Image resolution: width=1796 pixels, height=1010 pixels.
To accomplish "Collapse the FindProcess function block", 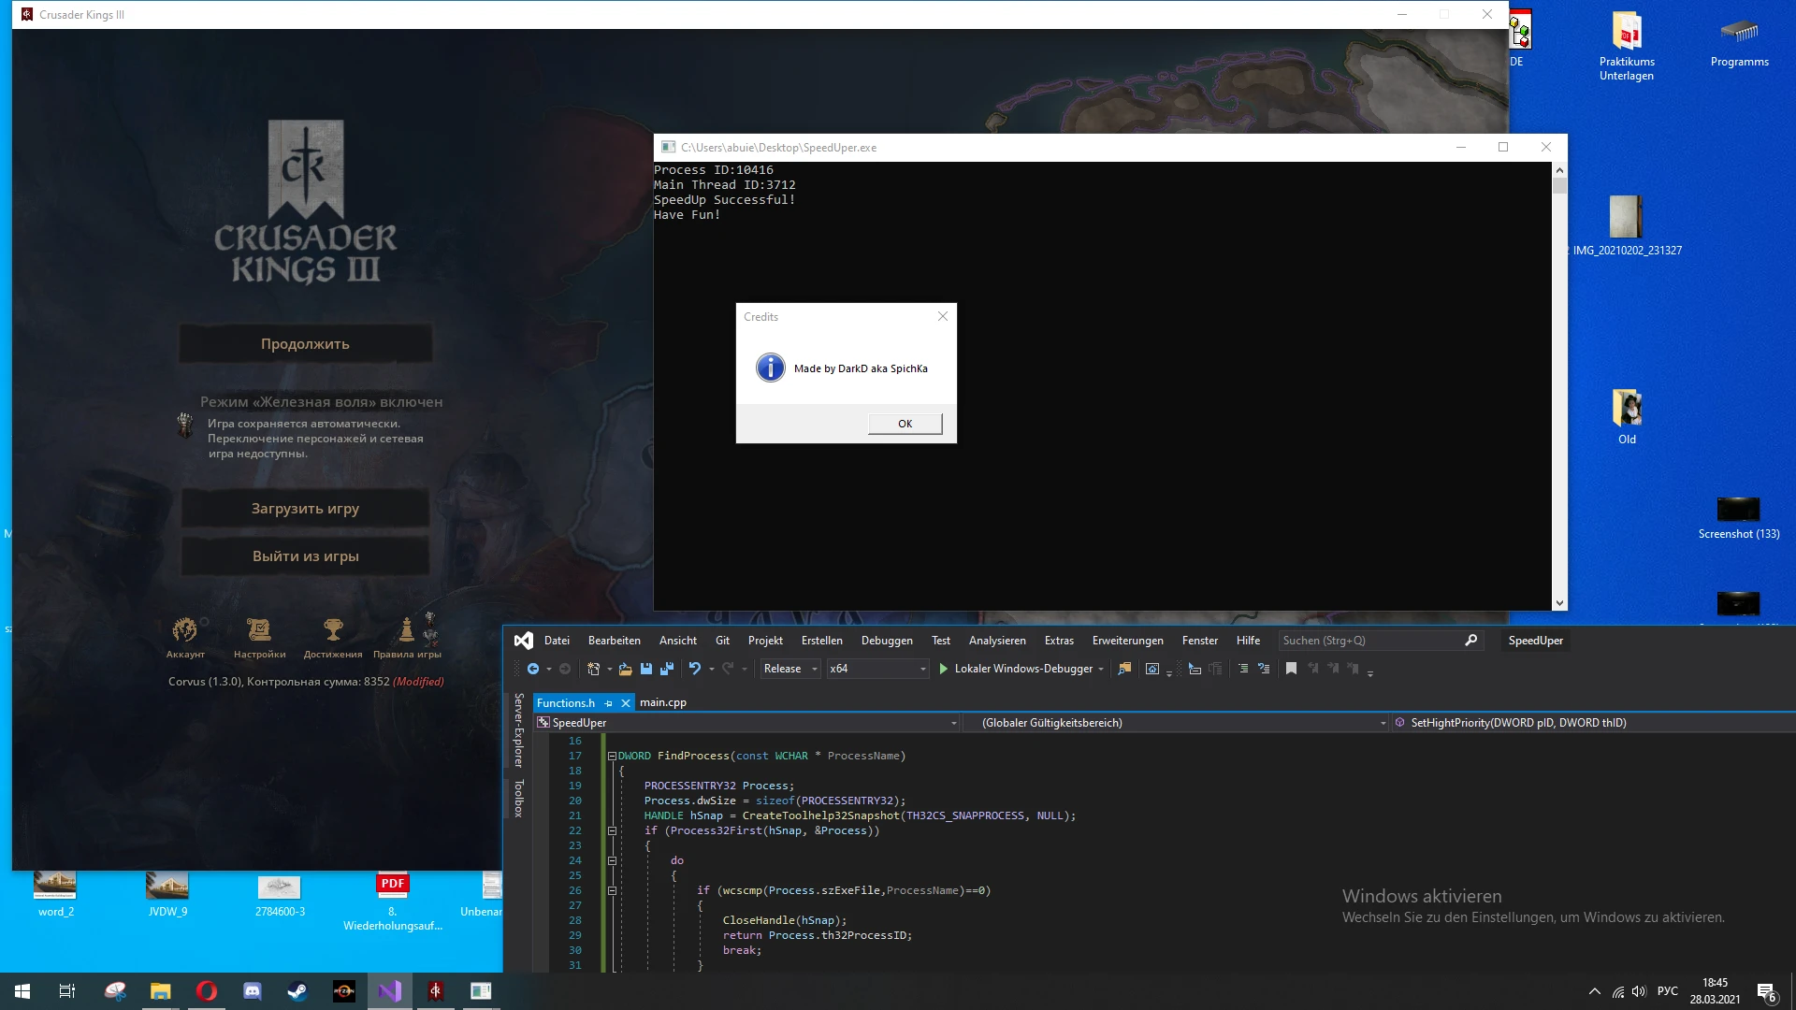I will click(612, 756).
